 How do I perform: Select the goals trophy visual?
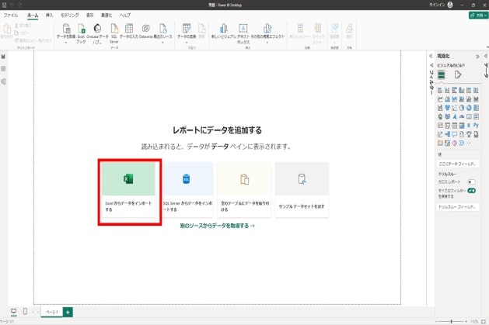click(469, 134)
